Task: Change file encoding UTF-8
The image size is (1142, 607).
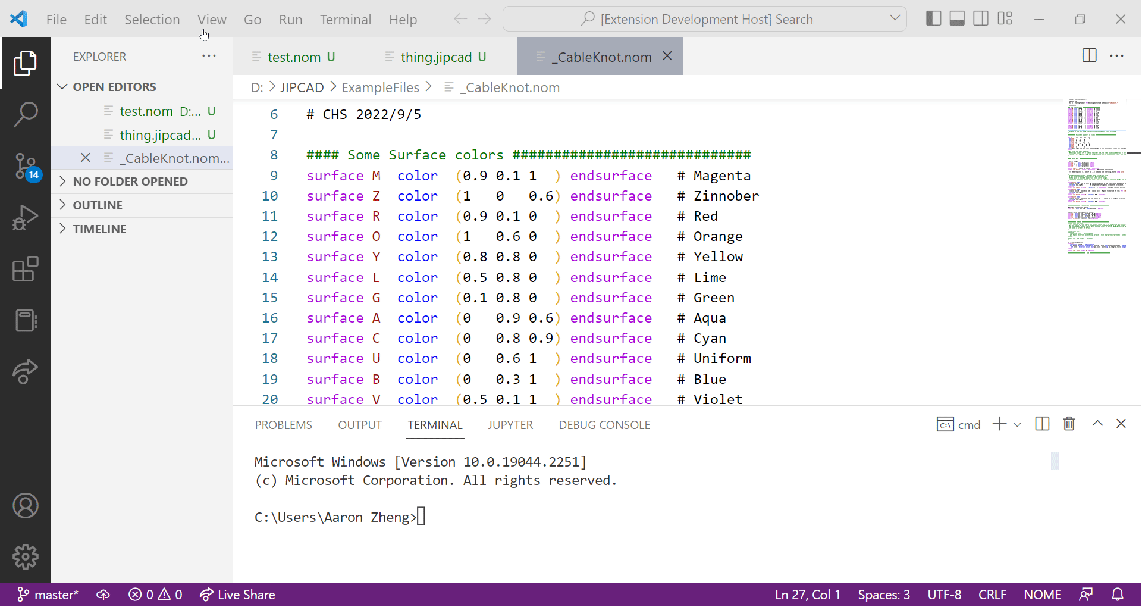Action: click(x=945, y=595)
